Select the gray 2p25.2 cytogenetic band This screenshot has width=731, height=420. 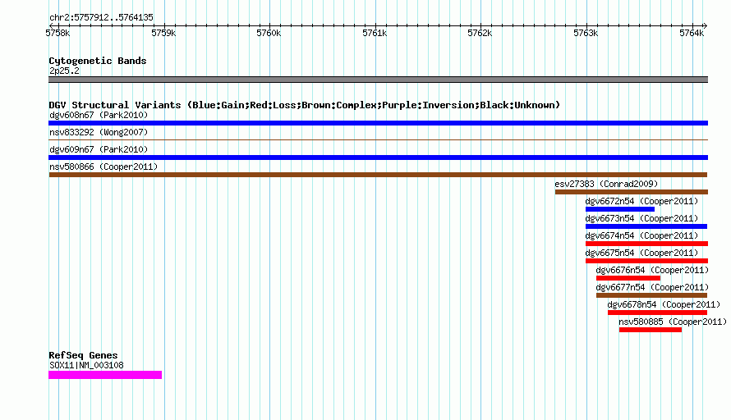[x=378, y=80]
